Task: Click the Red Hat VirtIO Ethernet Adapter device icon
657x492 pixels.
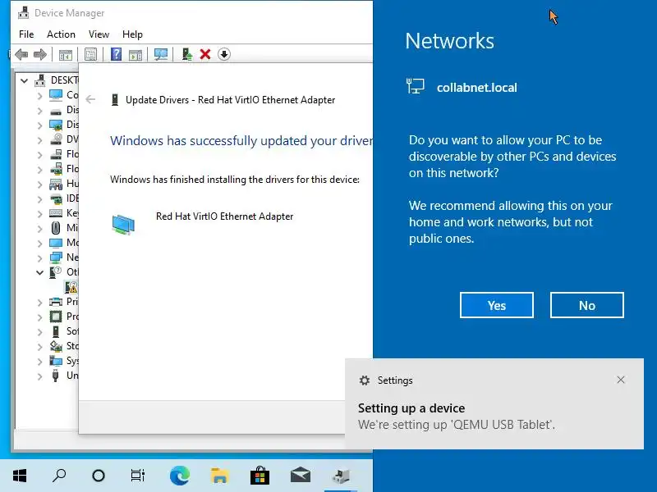Action: point(123,223)
